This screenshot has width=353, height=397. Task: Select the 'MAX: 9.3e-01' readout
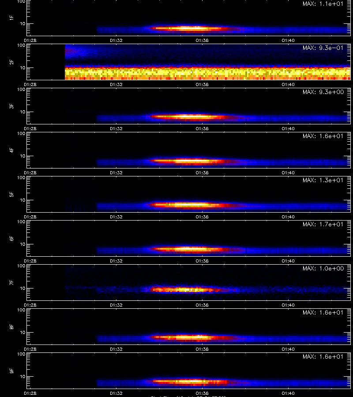click(x=323, y=48)
